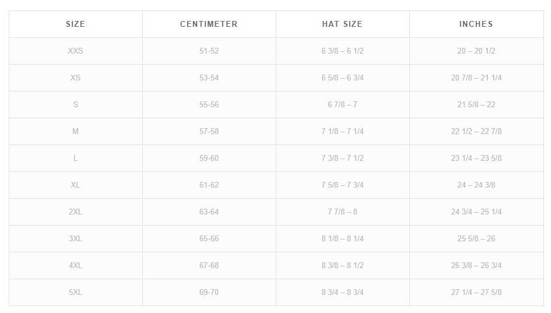Select the 5XL size cell
Viewport: 551px width, 313px height.
(75, 292)
